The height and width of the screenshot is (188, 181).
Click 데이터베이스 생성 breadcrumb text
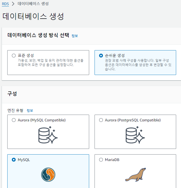coord(33,4)
